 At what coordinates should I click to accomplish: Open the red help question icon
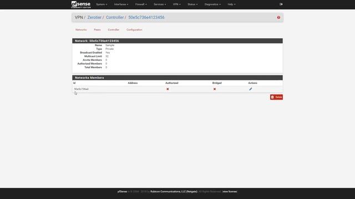tap(278, 17)
